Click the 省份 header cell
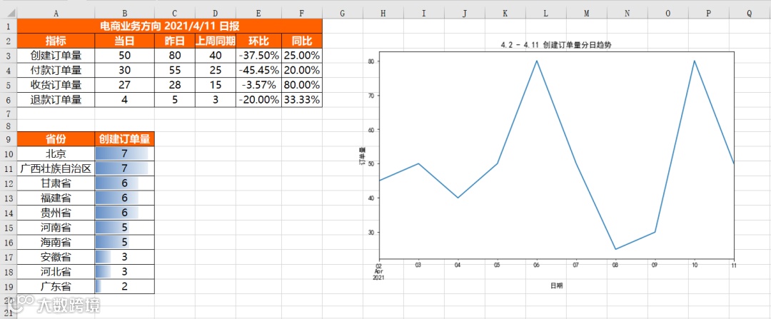This screenshot has height=319, width=771. [56, 139]
